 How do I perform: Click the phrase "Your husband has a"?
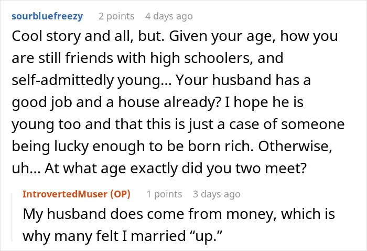pos(243,80)
